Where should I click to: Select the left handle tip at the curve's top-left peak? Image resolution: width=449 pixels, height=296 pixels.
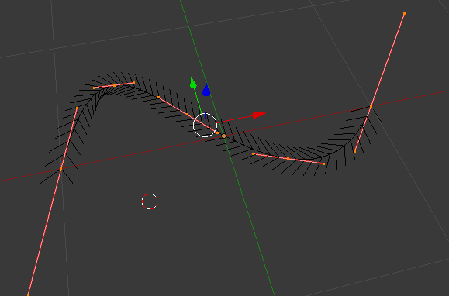pyautogui.click(x=94, y=88)
